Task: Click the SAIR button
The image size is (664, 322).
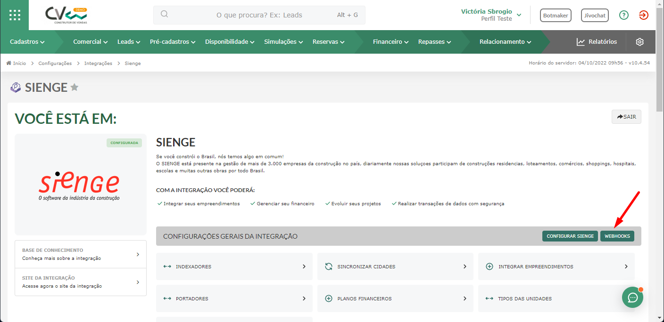Action: point(626,117)
